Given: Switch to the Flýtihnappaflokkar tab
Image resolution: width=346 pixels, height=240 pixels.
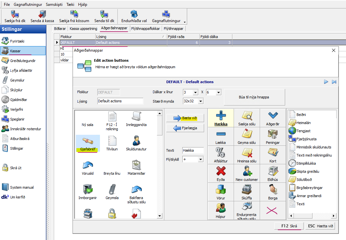Looking at the screenshot, I should pyautogui.click(x=145, y=29).
